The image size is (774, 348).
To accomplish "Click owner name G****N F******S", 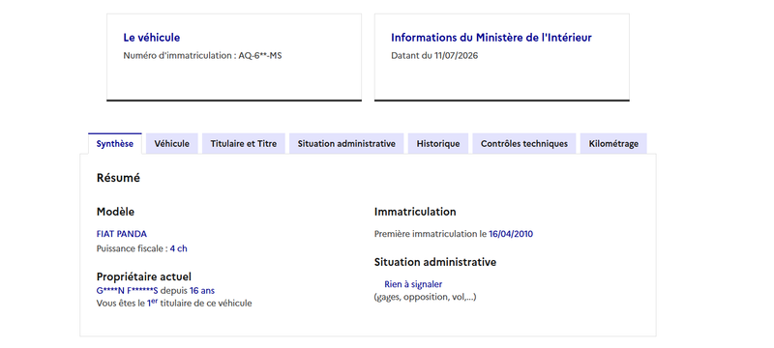I will [128, 291].
